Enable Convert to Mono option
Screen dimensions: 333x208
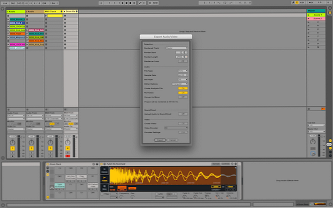pos(182,98)
